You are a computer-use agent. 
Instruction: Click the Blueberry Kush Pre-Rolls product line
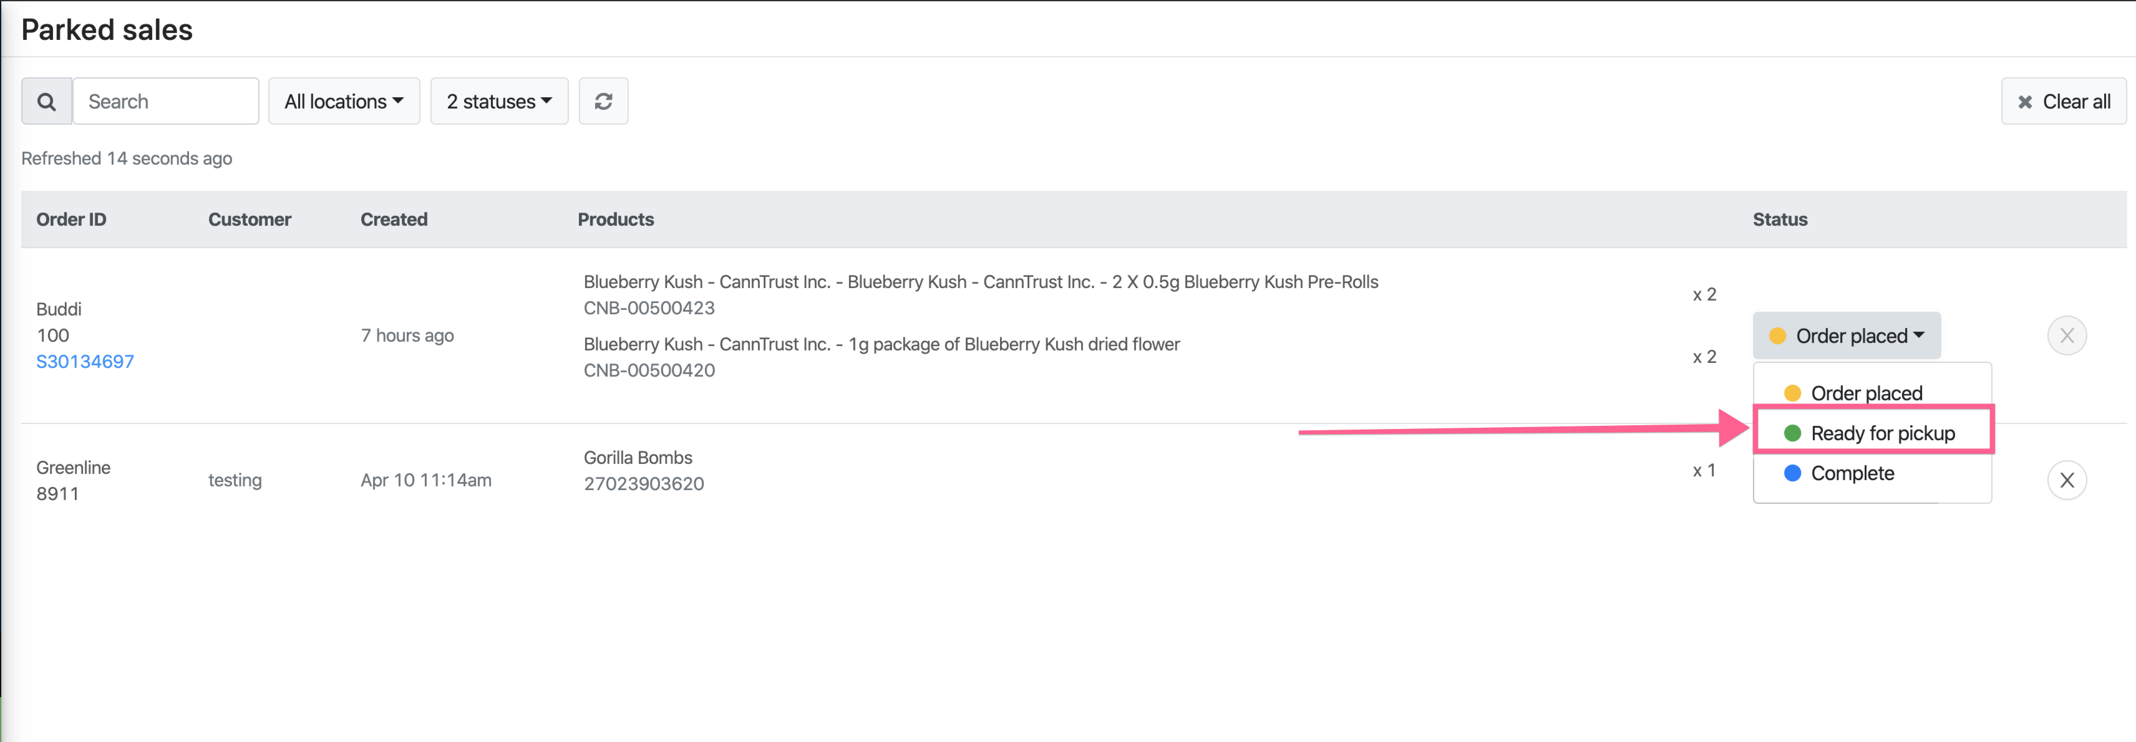point(980,282)
